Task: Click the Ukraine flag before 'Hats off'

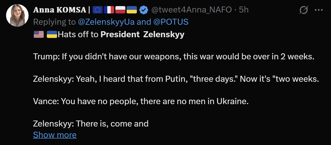Action: click(52, 34)
